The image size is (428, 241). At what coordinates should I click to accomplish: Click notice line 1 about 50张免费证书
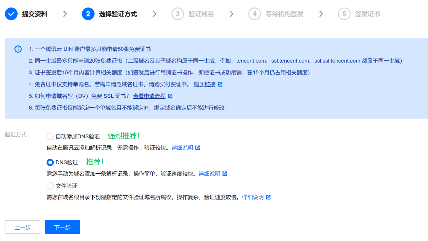pos(90,49)
